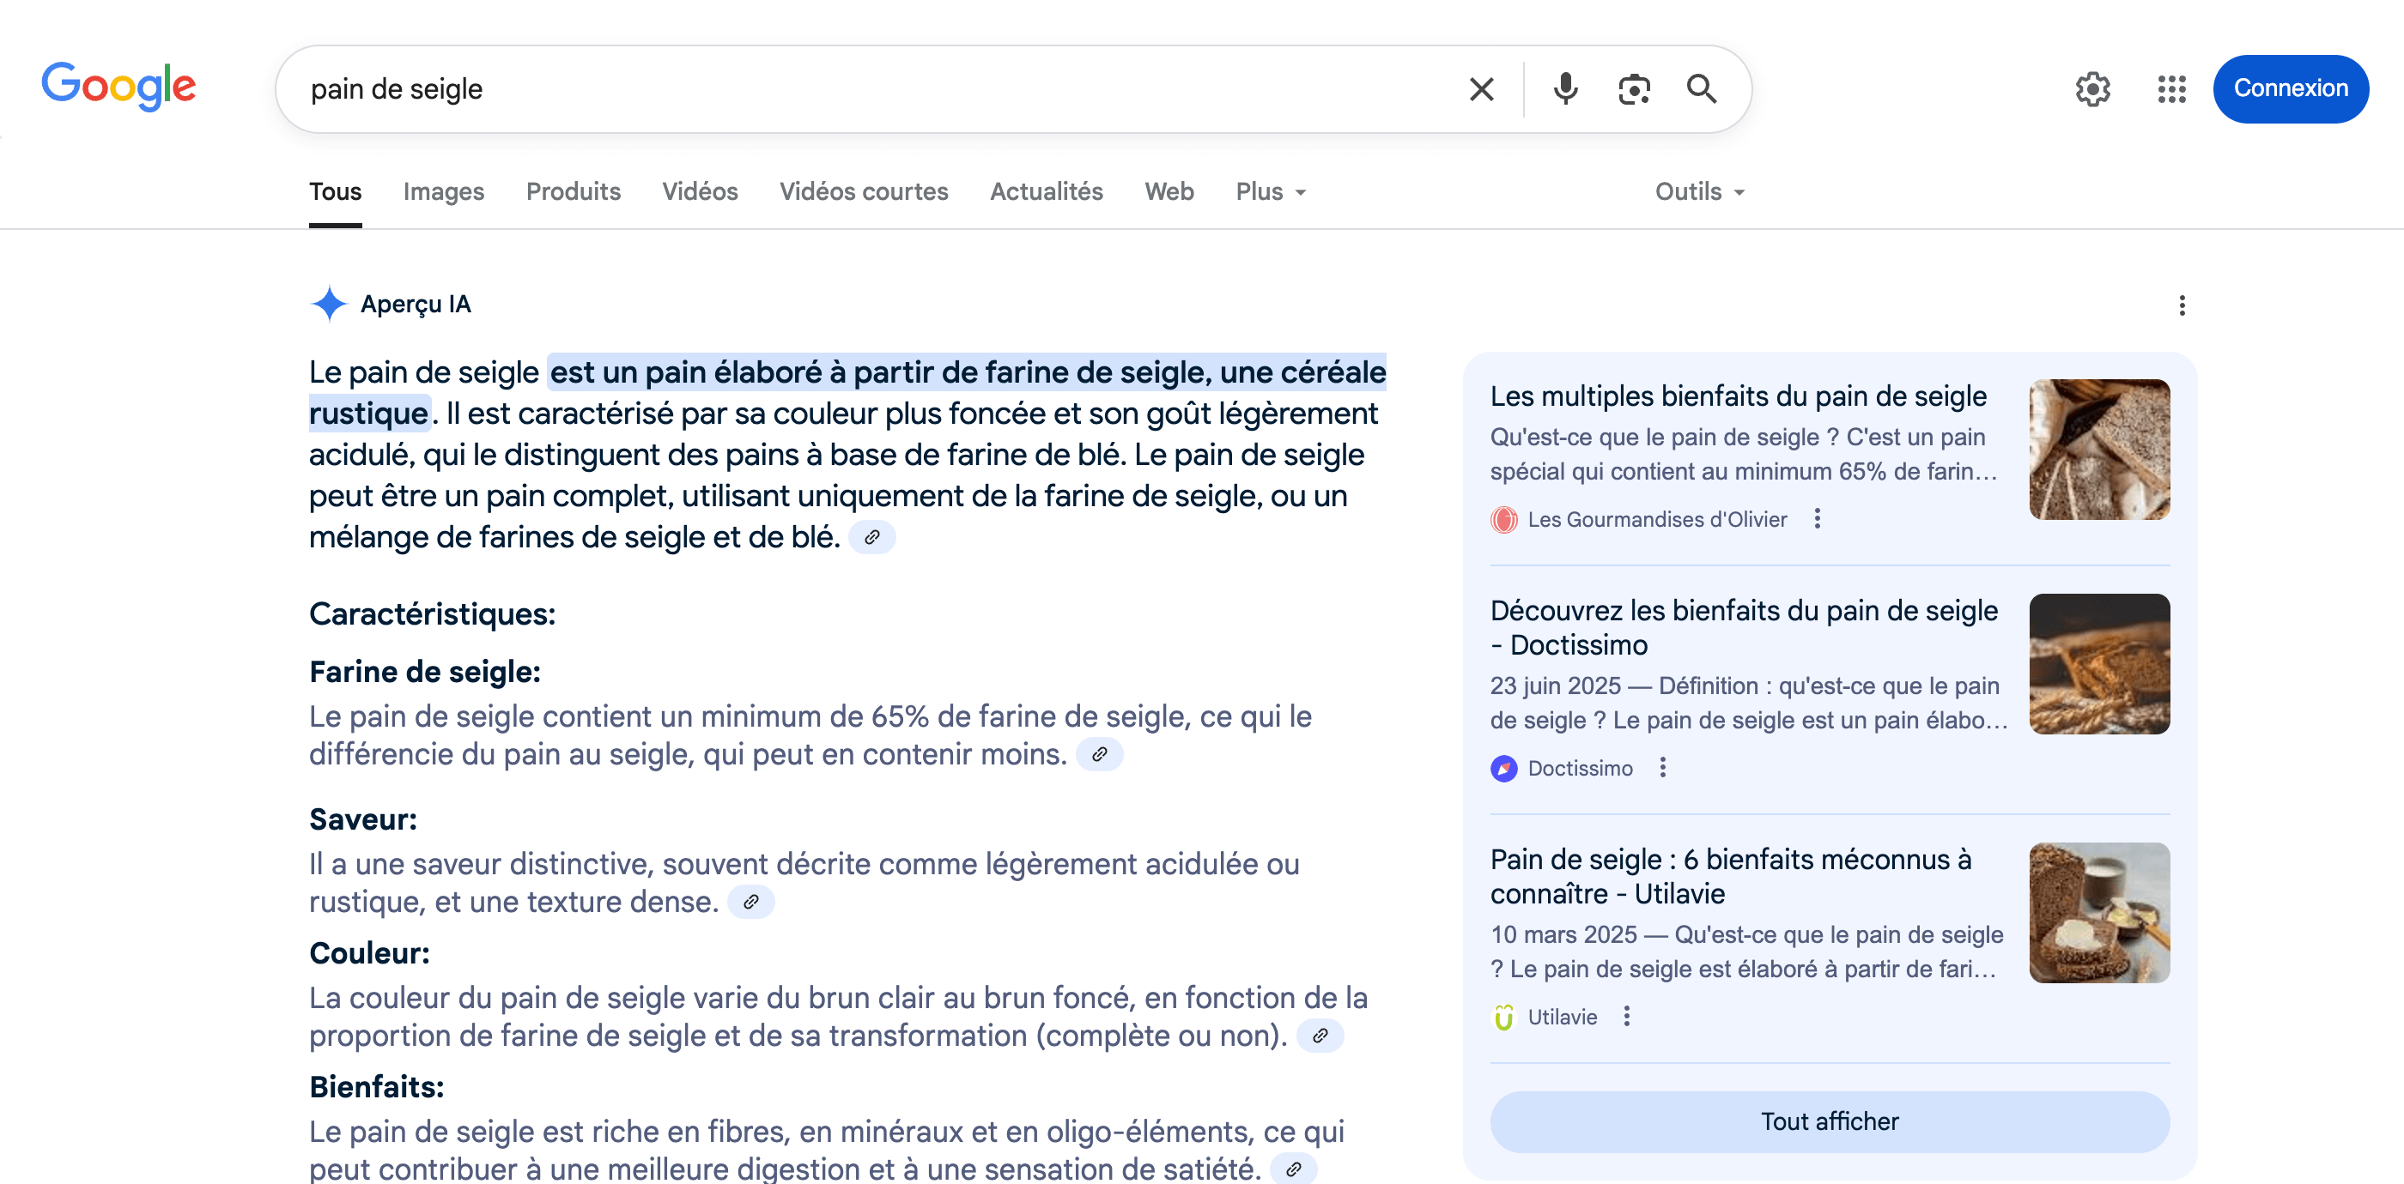Switch to the Vidéos tab
This screenshot has width=2404, height=1184.
[700, 192]
